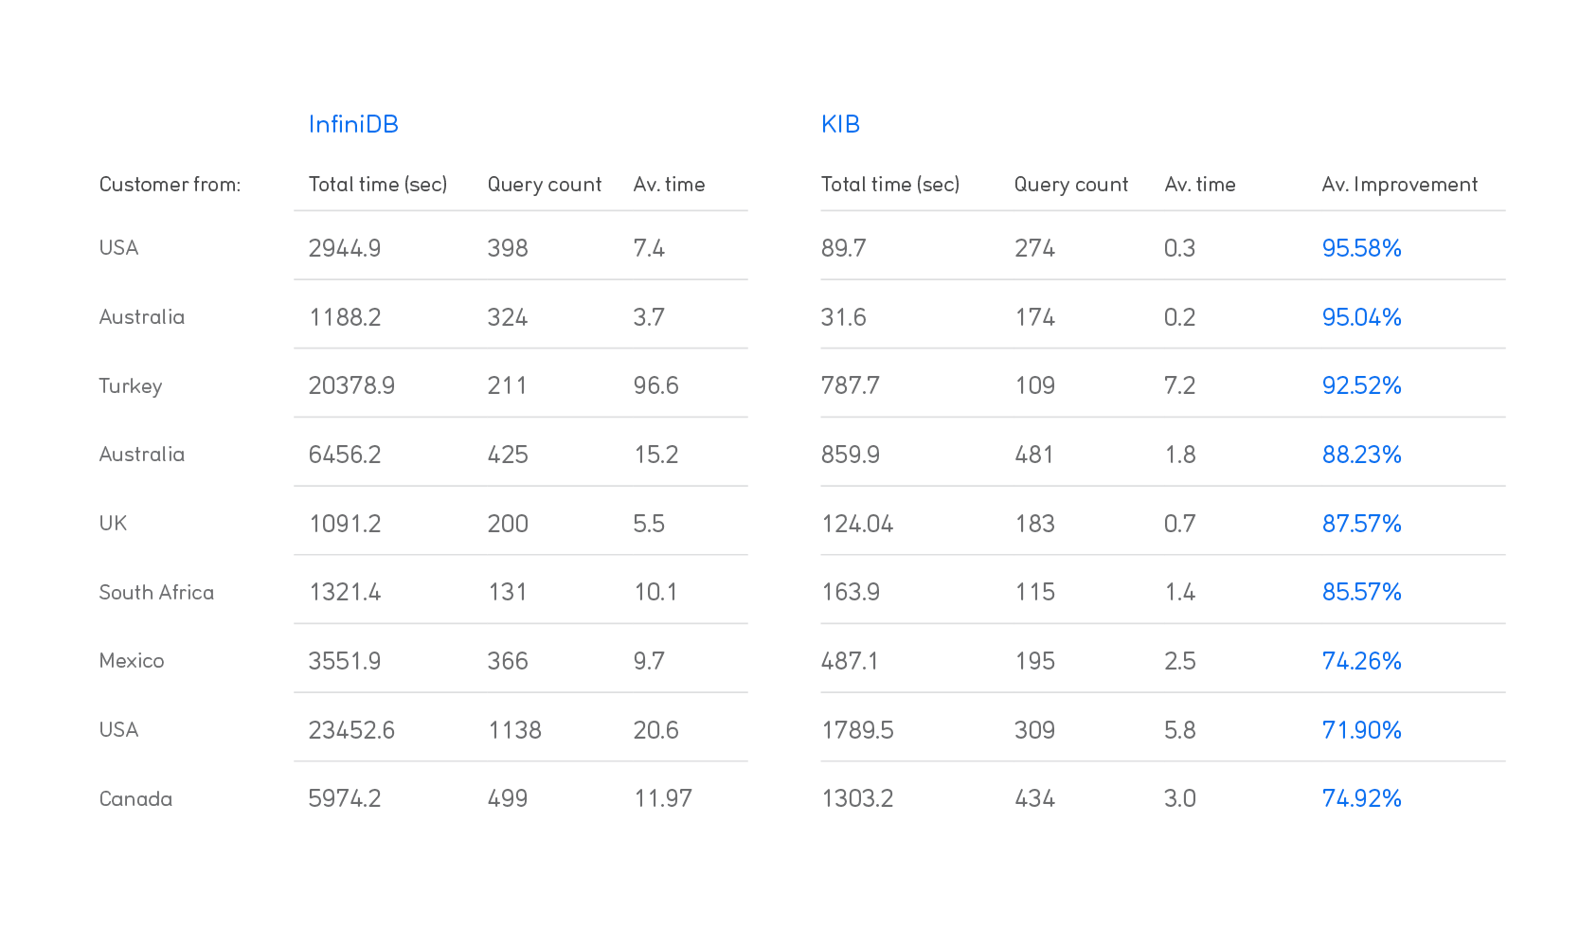Select the 95.04% improvement value
The width and height of the screenshot is (1579, 929).
[x=1361, y=317]
